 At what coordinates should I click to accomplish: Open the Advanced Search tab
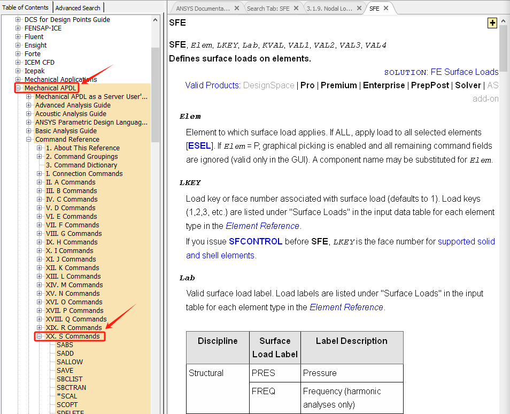pyautogui.click(x=78, y=8)
